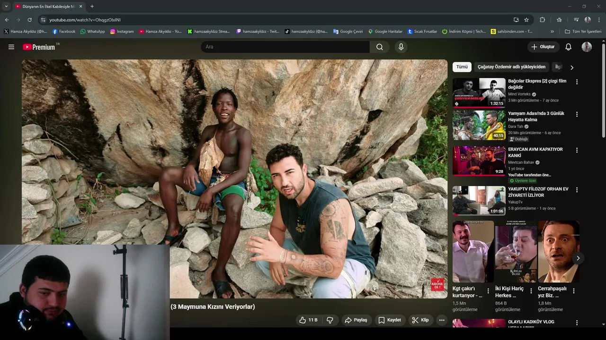This screenshot has height=340, width=606.
Task: Open the browser three-dot menu
Action: point(599,20)
